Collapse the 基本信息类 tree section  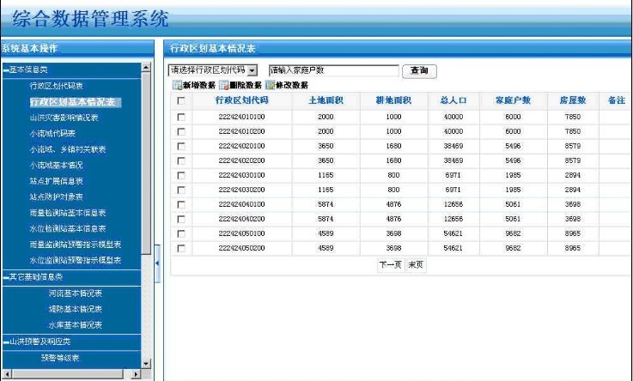(7, 70)
